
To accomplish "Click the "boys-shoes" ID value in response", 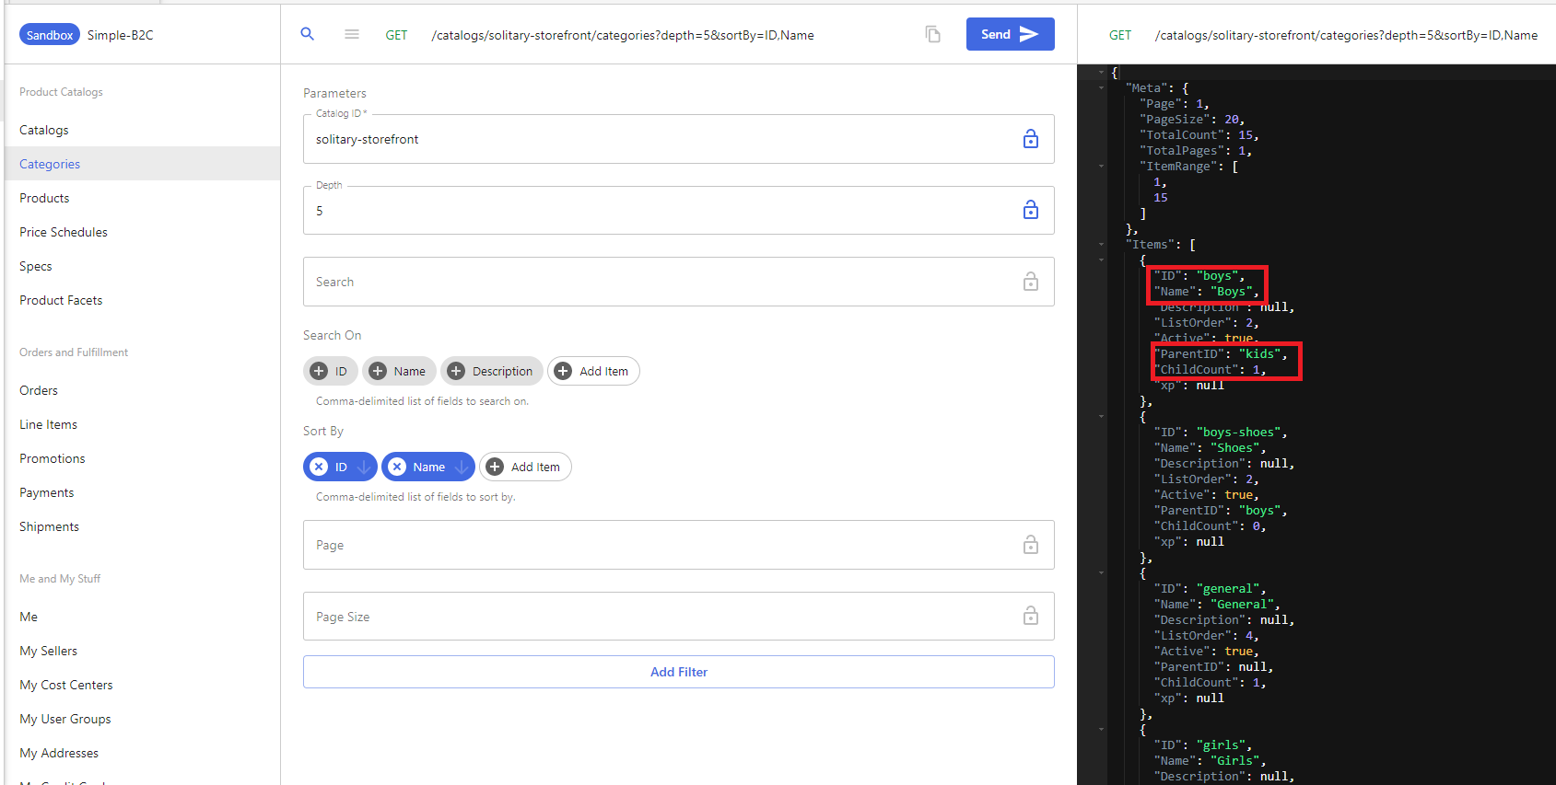I will coord(1238,432).
